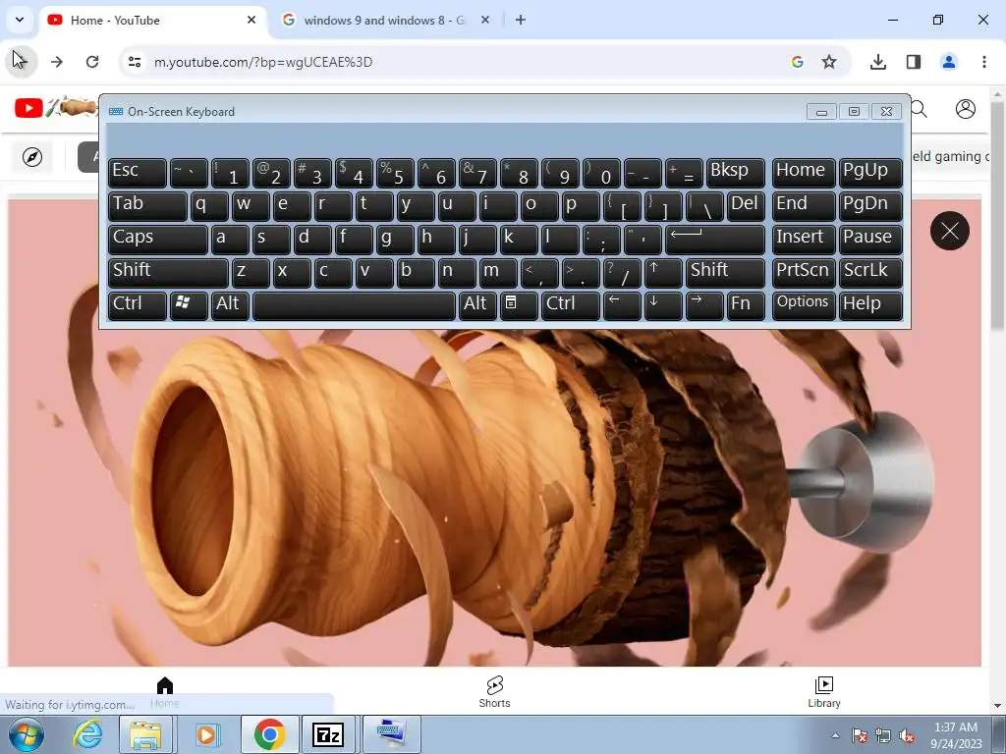Click the PgUp key
Image resolution: width=1006 pixels, height=754 pixels.
click(x=870, y=173)
